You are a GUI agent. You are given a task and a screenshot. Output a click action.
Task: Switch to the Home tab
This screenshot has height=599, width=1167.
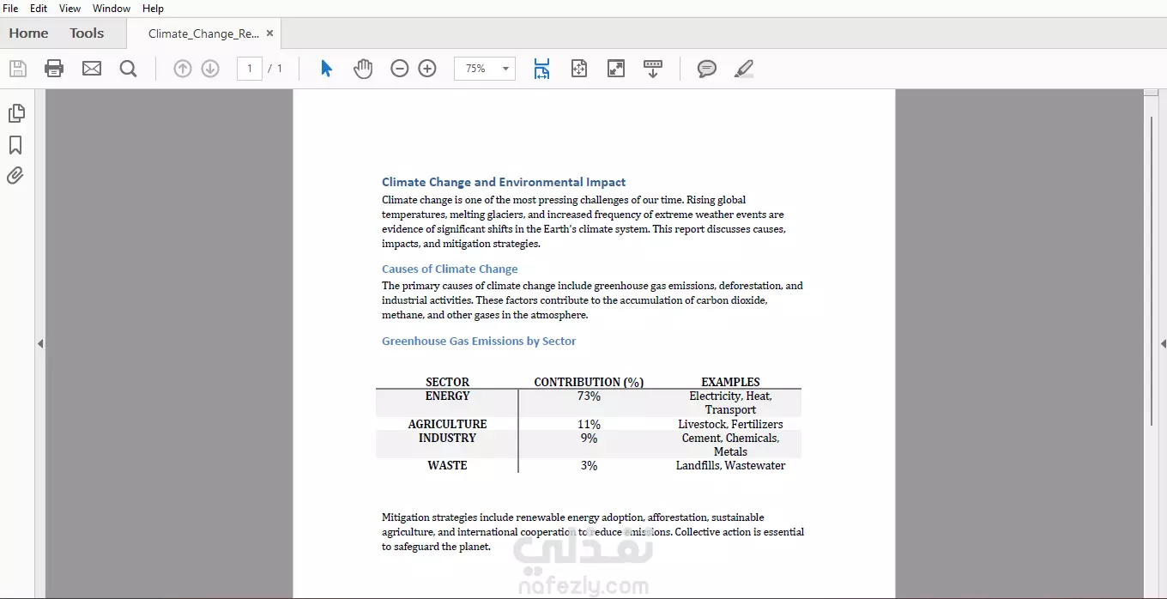29,33
